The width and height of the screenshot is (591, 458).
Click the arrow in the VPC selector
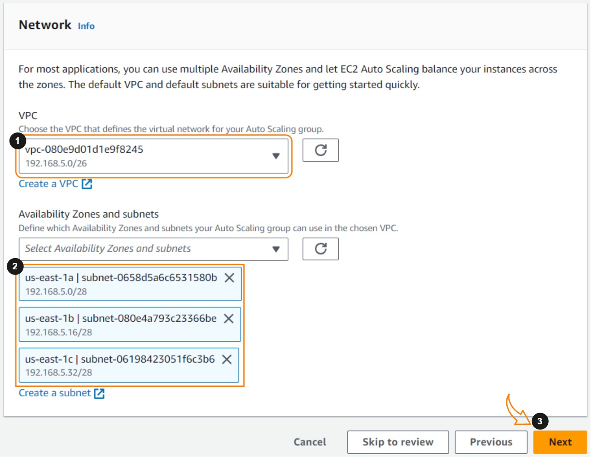(276, 156)
